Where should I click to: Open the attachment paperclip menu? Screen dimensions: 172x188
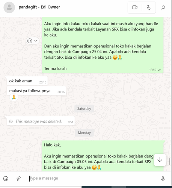pyautogui.click(x=18, y=179)
